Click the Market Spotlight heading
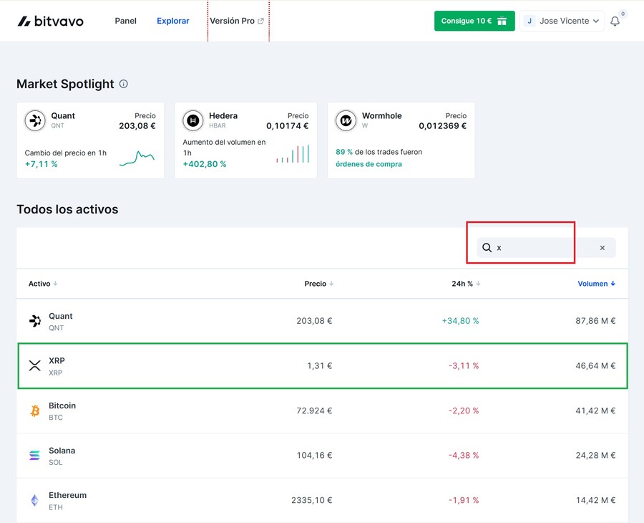Screen dimensions: 644x523 pyautogui.click(x=65, y=84)
